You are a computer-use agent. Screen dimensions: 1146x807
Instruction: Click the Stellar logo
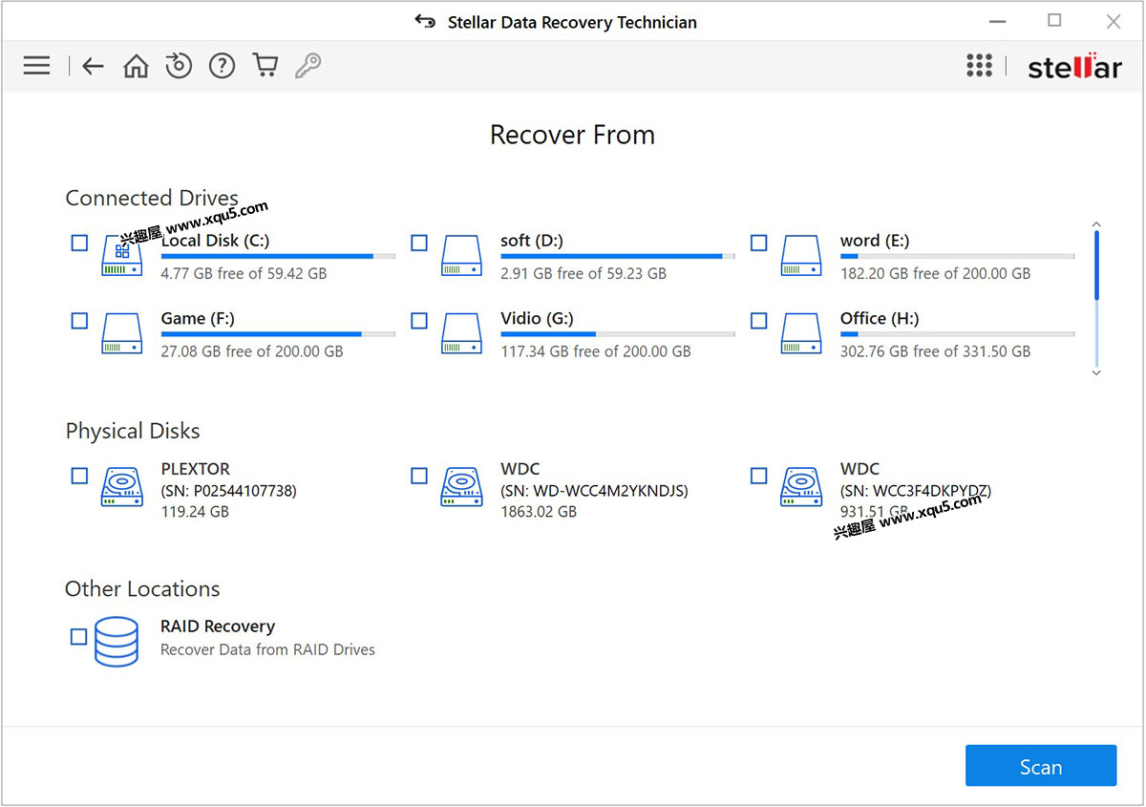point(1074,67)
